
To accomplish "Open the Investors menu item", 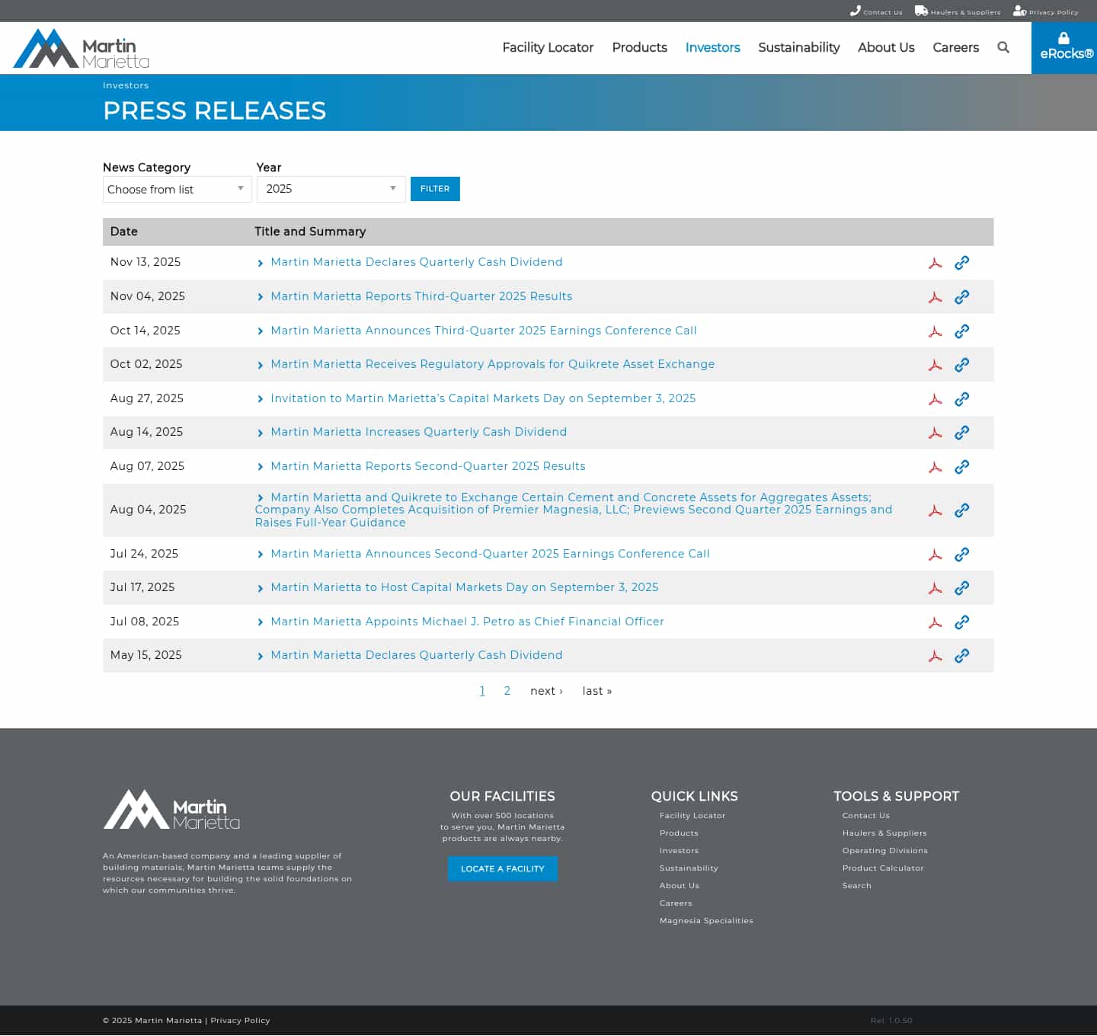I will (x=712, y=47).
